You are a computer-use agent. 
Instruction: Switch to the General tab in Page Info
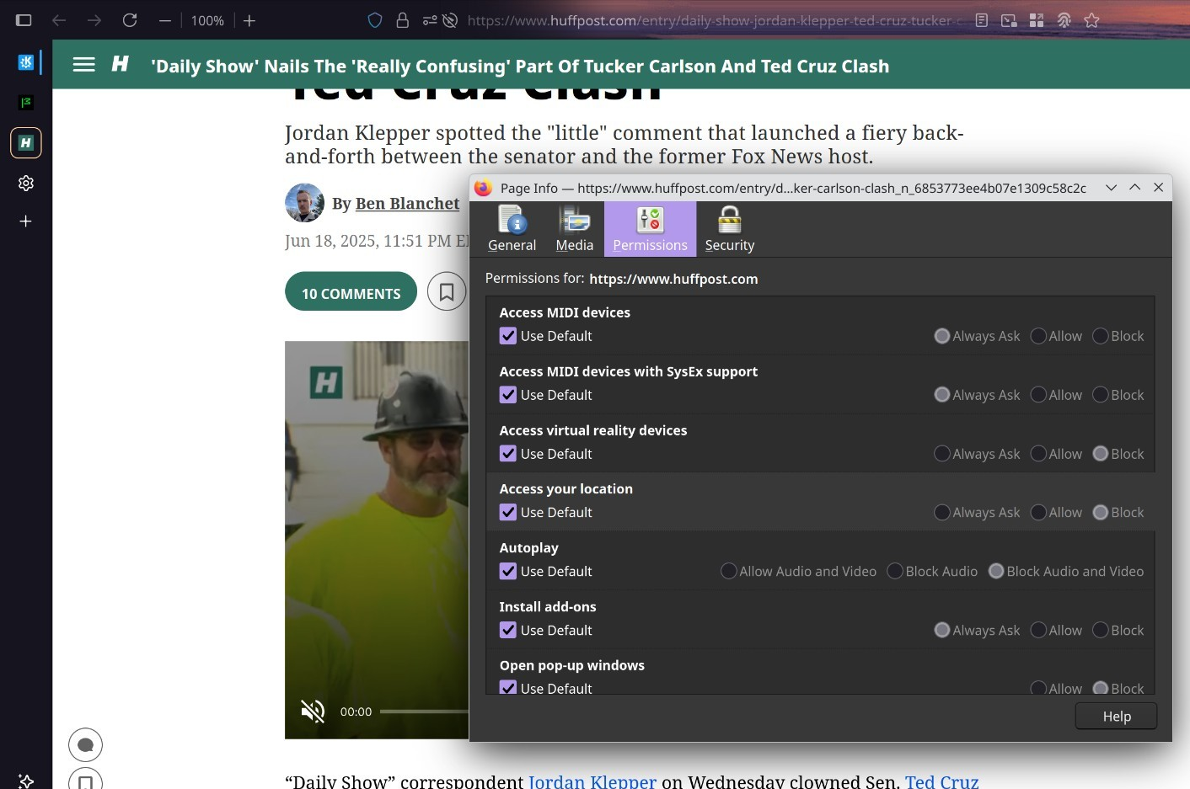point(512,229)
